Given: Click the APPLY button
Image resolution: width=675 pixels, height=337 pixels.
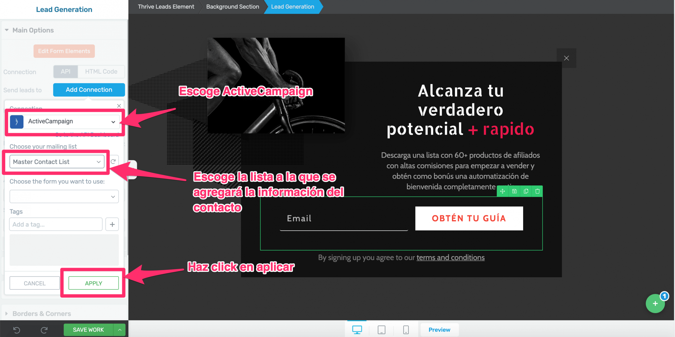Looking at the screenshot, I should [94, 283].
